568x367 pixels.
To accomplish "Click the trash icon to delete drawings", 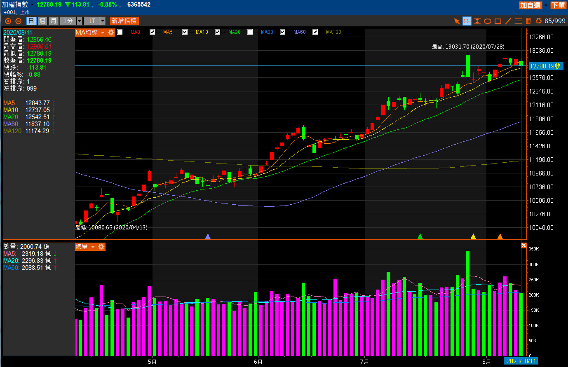I will tap(528, 21).
